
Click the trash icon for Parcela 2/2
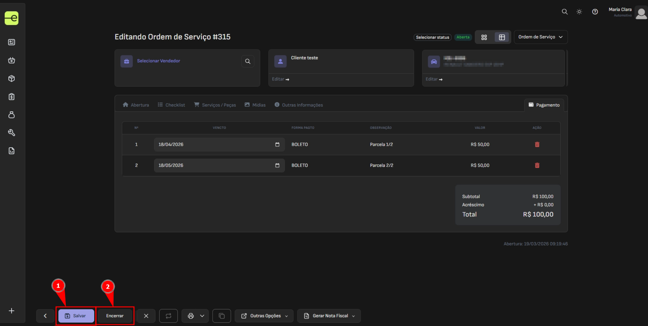coord(537,165)
